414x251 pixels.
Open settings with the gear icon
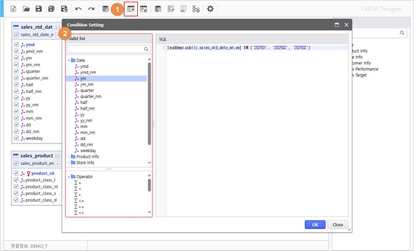(210, 9)
